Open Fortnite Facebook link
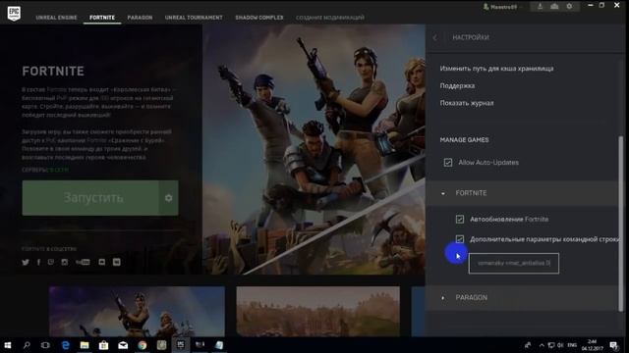 (38, 262)
